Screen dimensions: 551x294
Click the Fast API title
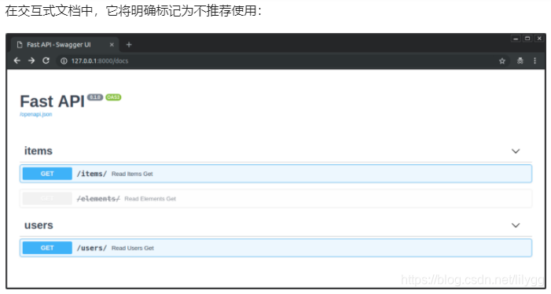tap(52, 101)
